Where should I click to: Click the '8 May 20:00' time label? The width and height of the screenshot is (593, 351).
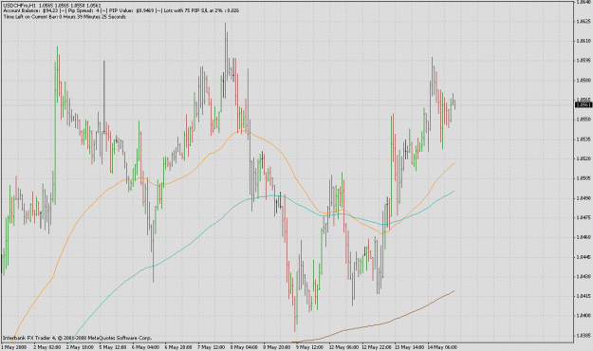(x=277, y=347)
